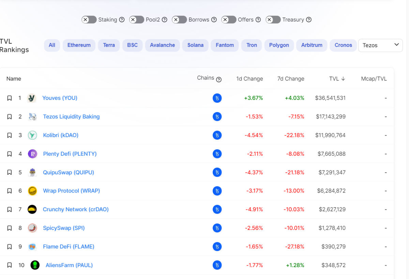
Task: Bookmark the Youves (YOU) row
Action: click(10, 98)
